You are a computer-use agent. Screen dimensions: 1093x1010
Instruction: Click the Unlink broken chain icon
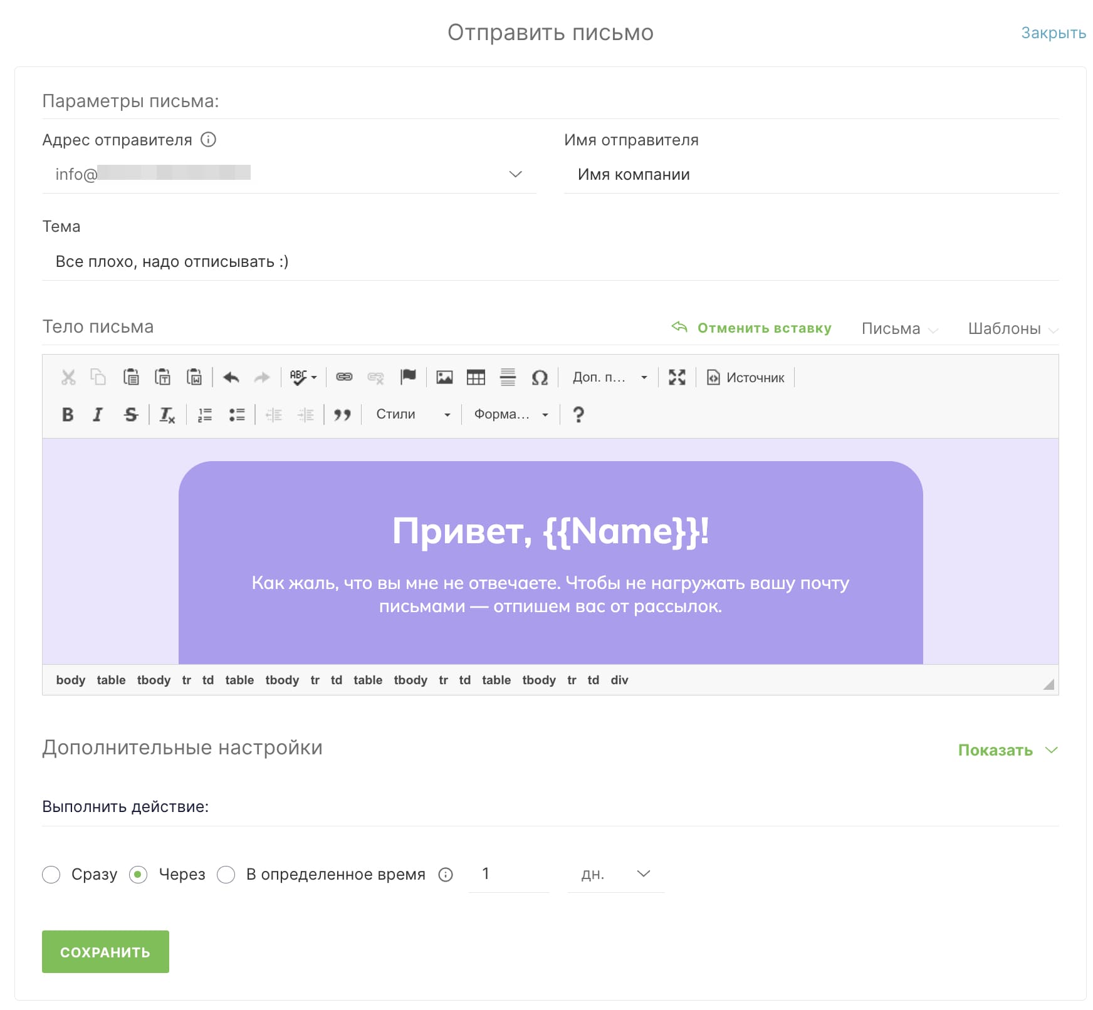[x=375, y=377]
